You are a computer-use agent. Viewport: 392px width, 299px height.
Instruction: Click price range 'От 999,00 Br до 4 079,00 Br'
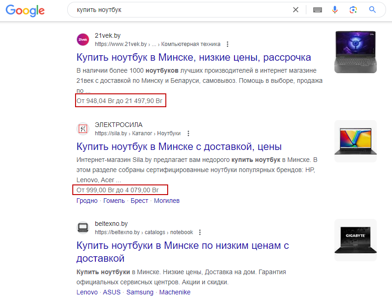pyautogui.click(x=117, y=190)
